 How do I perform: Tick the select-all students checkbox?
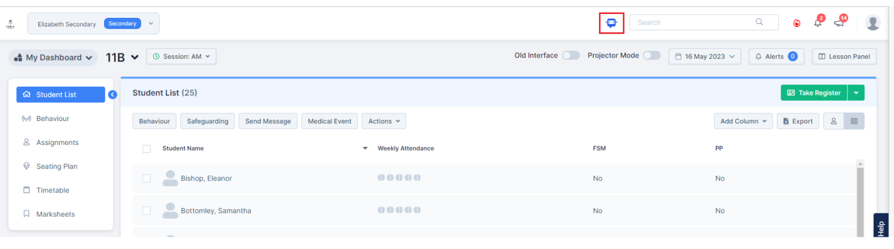coord(147,148)
